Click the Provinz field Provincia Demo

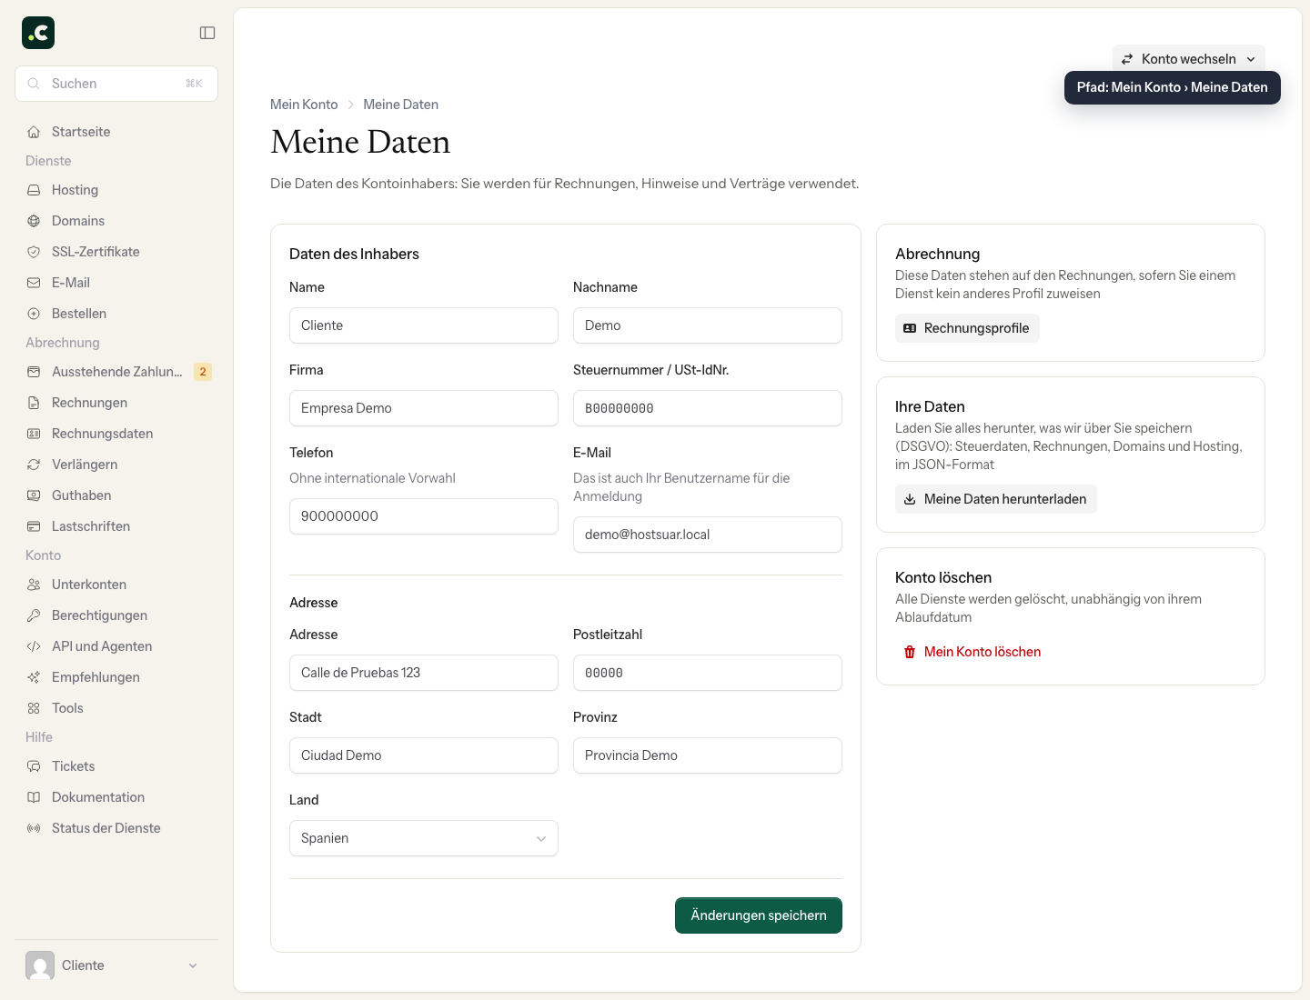click(x=708, y=755)
